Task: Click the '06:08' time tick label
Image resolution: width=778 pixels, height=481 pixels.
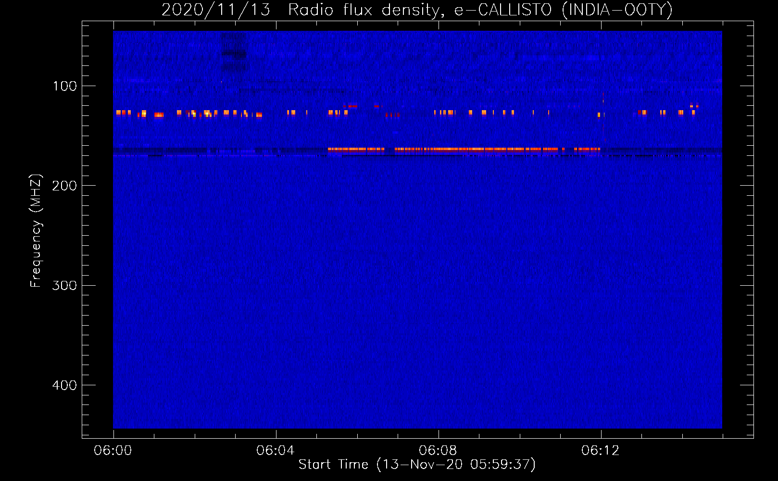Action: (438, 451)
